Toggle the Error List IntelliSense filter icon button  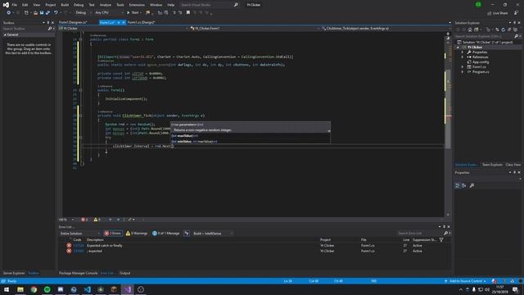(x=187, y=234)
